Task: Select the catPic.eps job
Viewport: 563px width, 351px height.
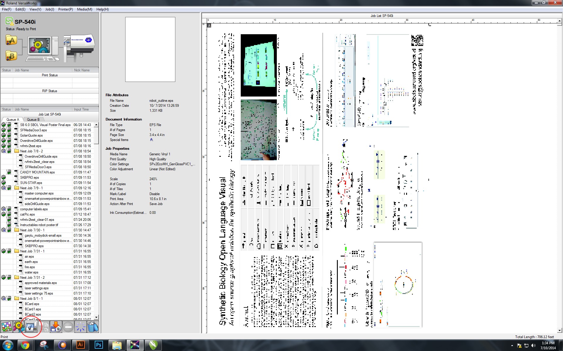Action: click(x=27, y=214)
